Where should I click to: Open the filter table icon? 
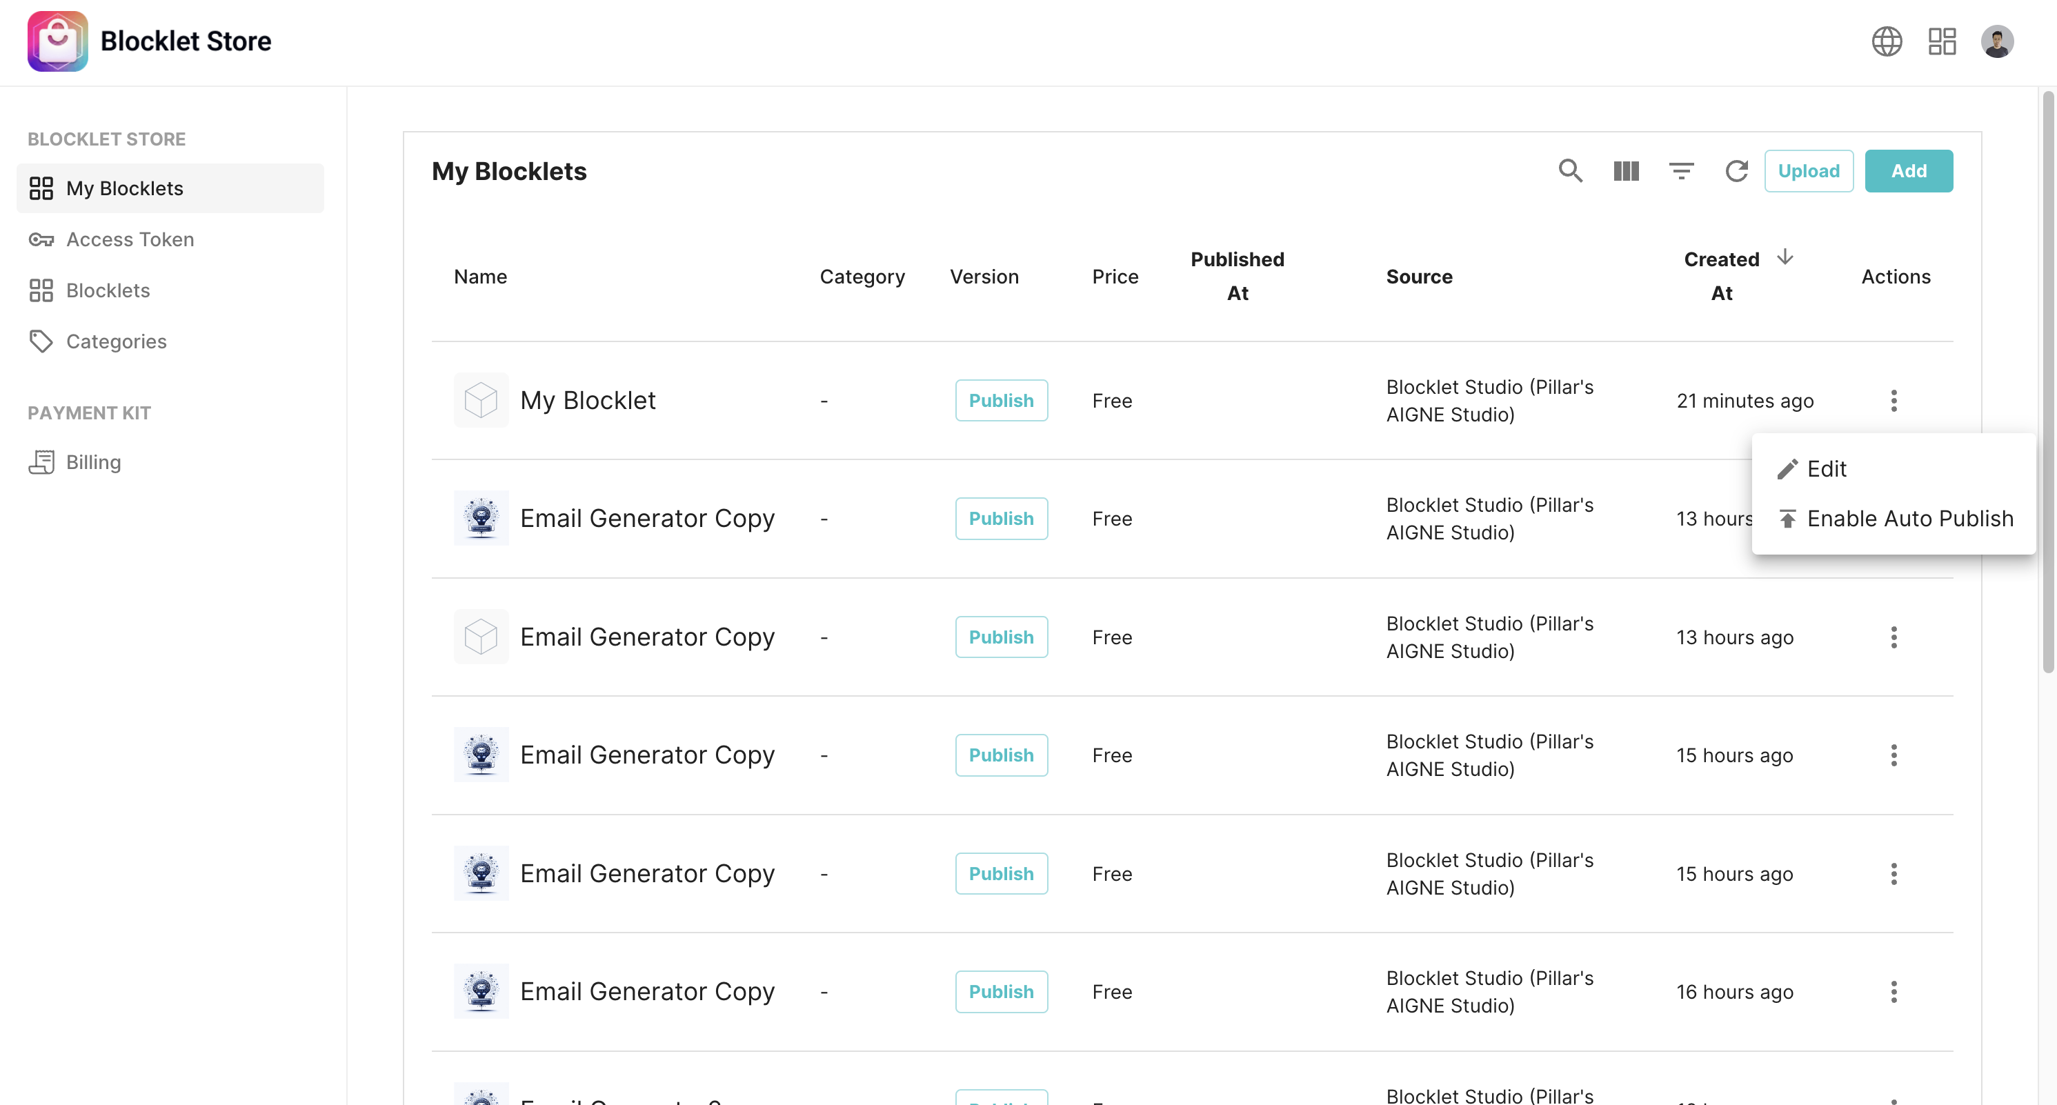(1681, 171)
